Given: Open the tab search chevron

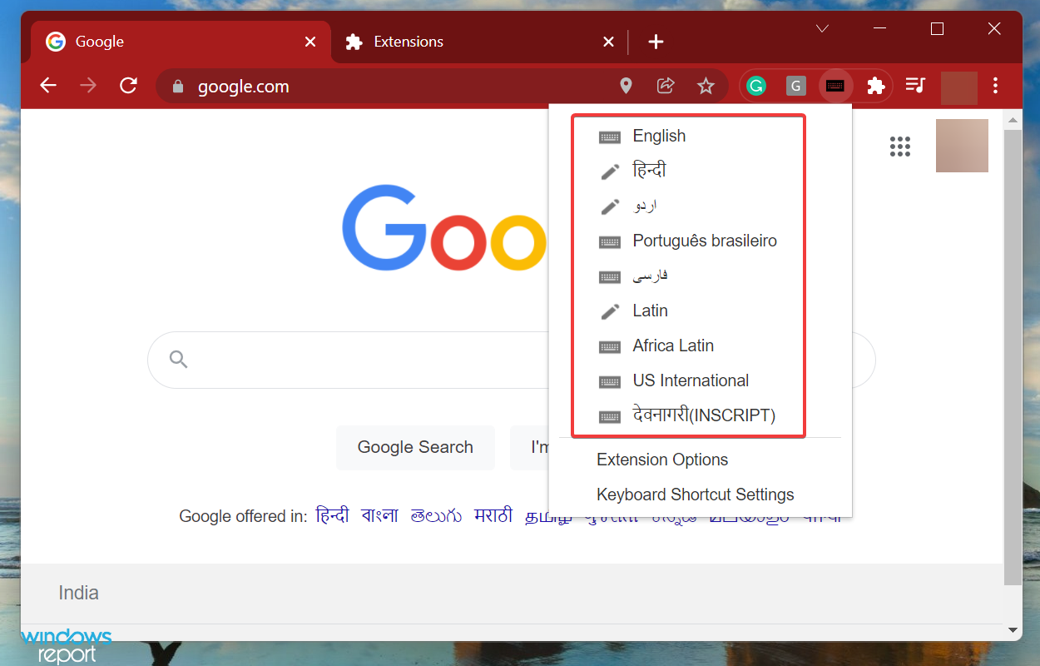Looking at the screenshot, I should (822, 28).
